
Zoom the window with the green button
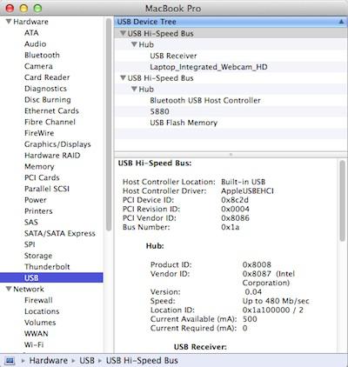37,8
